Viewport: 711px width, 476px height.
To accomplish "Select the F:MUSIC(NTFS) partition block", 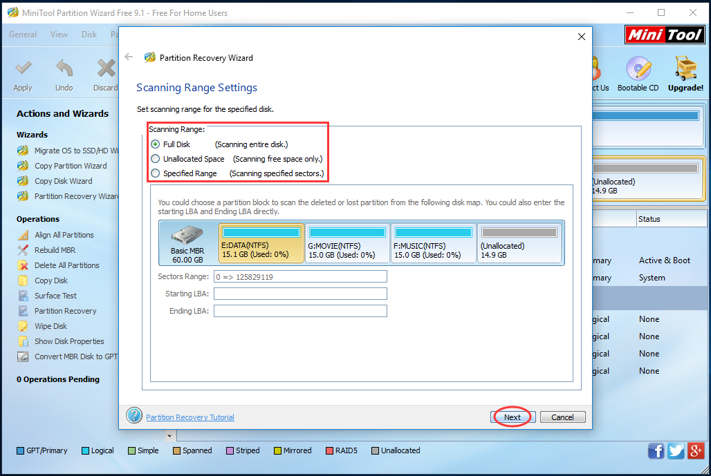I will (433, 244).
